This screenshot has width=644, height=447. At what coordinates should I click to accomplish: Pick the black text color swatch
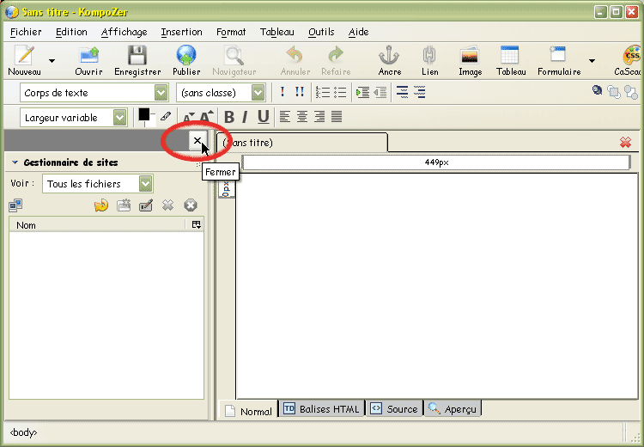(144, 114)
